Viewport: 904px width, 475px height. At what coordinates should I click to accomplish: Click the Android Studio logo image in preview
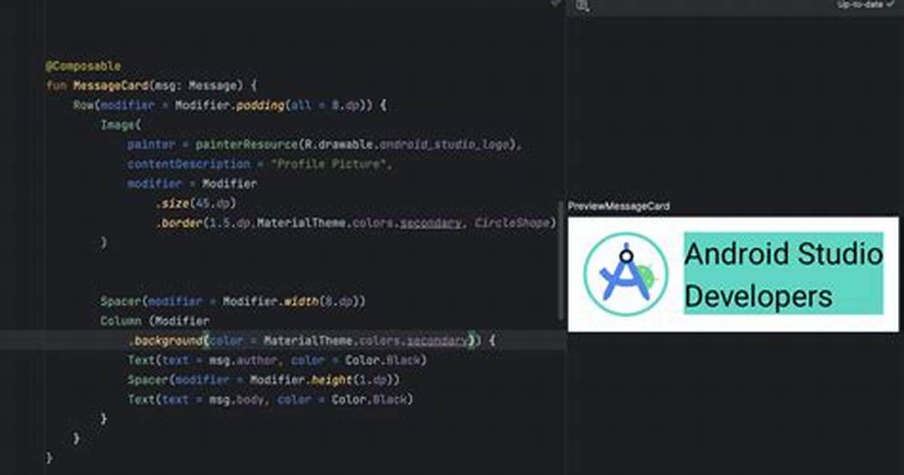point(626,274)
